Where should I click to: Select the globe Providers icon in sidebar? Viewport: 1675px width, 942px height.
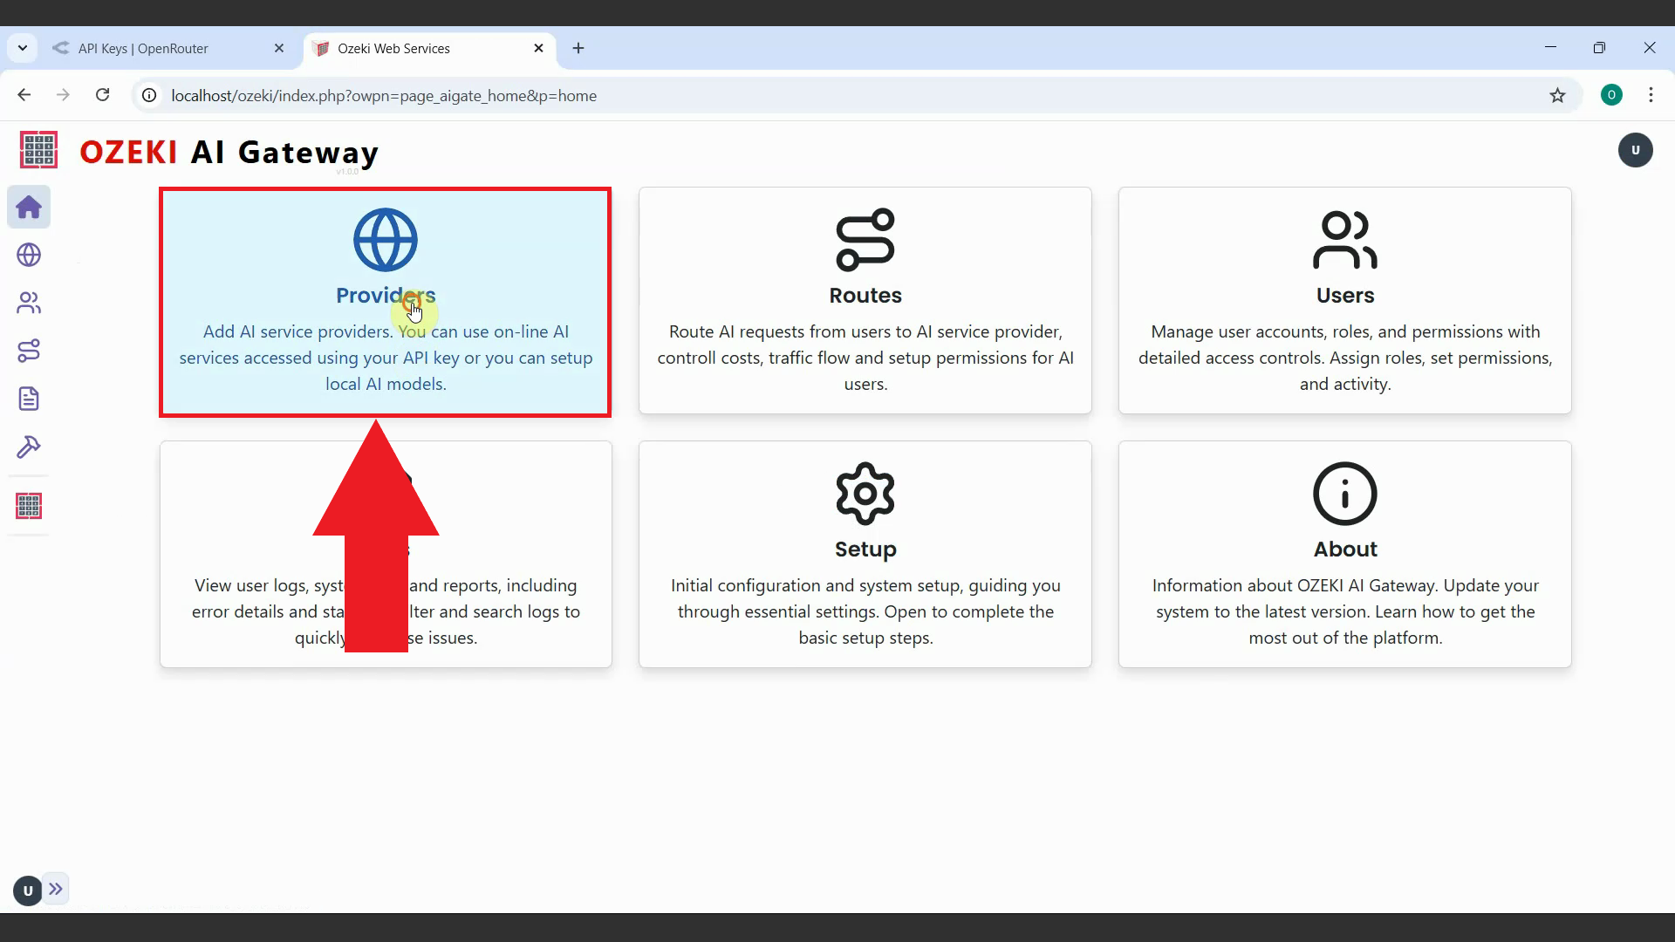pyautogui.click(x=29, y=255)
